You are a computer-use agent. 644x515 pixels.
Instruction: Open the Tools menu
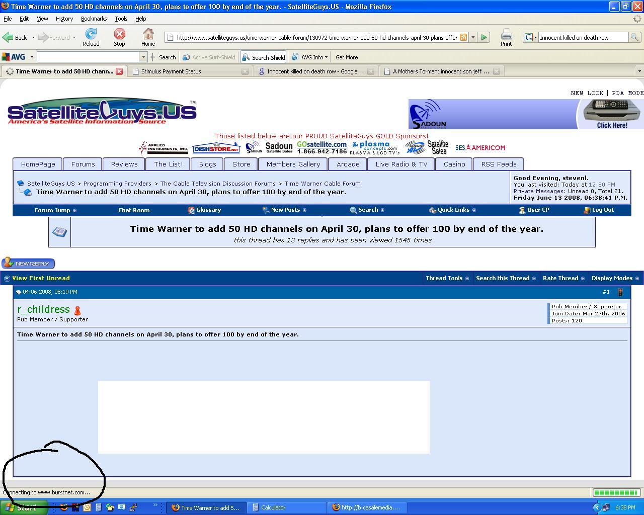pyautogui.click(x=121, y=19)
